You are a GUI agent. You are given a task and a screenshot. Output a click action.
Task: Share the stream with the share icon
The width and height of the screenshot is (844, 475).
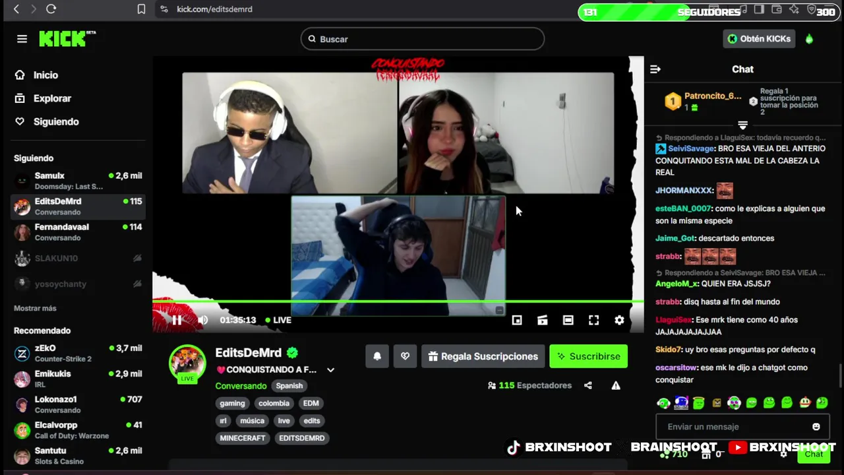click(588, 385)
